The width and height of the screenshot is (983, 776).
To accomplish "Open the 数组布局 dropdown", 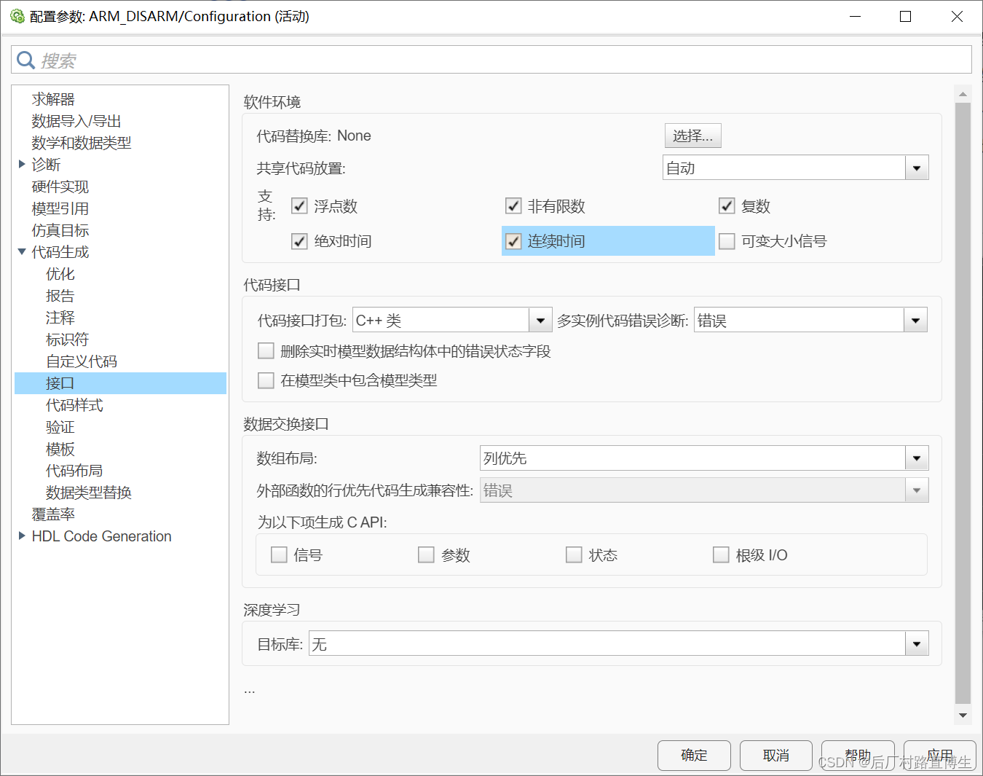I will click(x=704, y=458).
